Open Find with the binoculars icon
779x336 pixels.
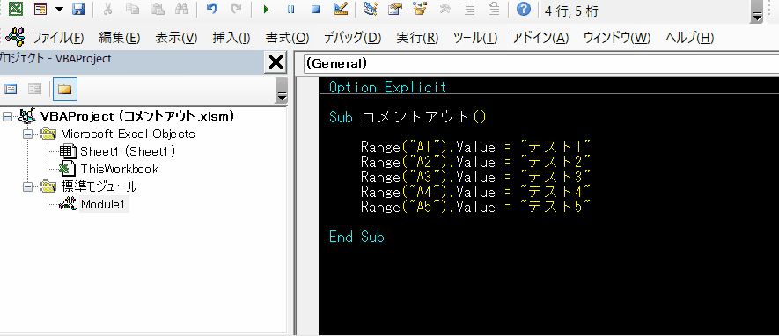(181, 9)
